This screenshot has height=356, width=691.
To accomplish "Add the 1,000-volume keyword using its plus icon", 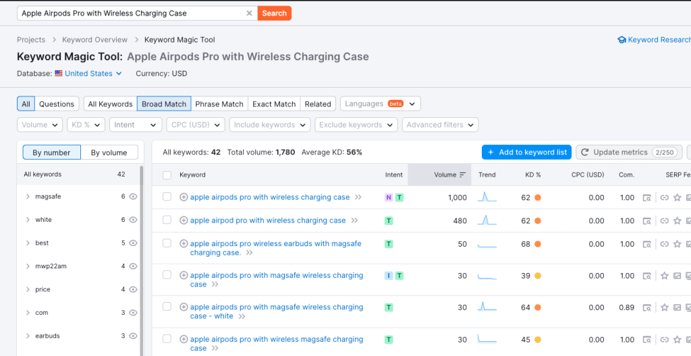I will pyautogui.click(x=184, y=198).
